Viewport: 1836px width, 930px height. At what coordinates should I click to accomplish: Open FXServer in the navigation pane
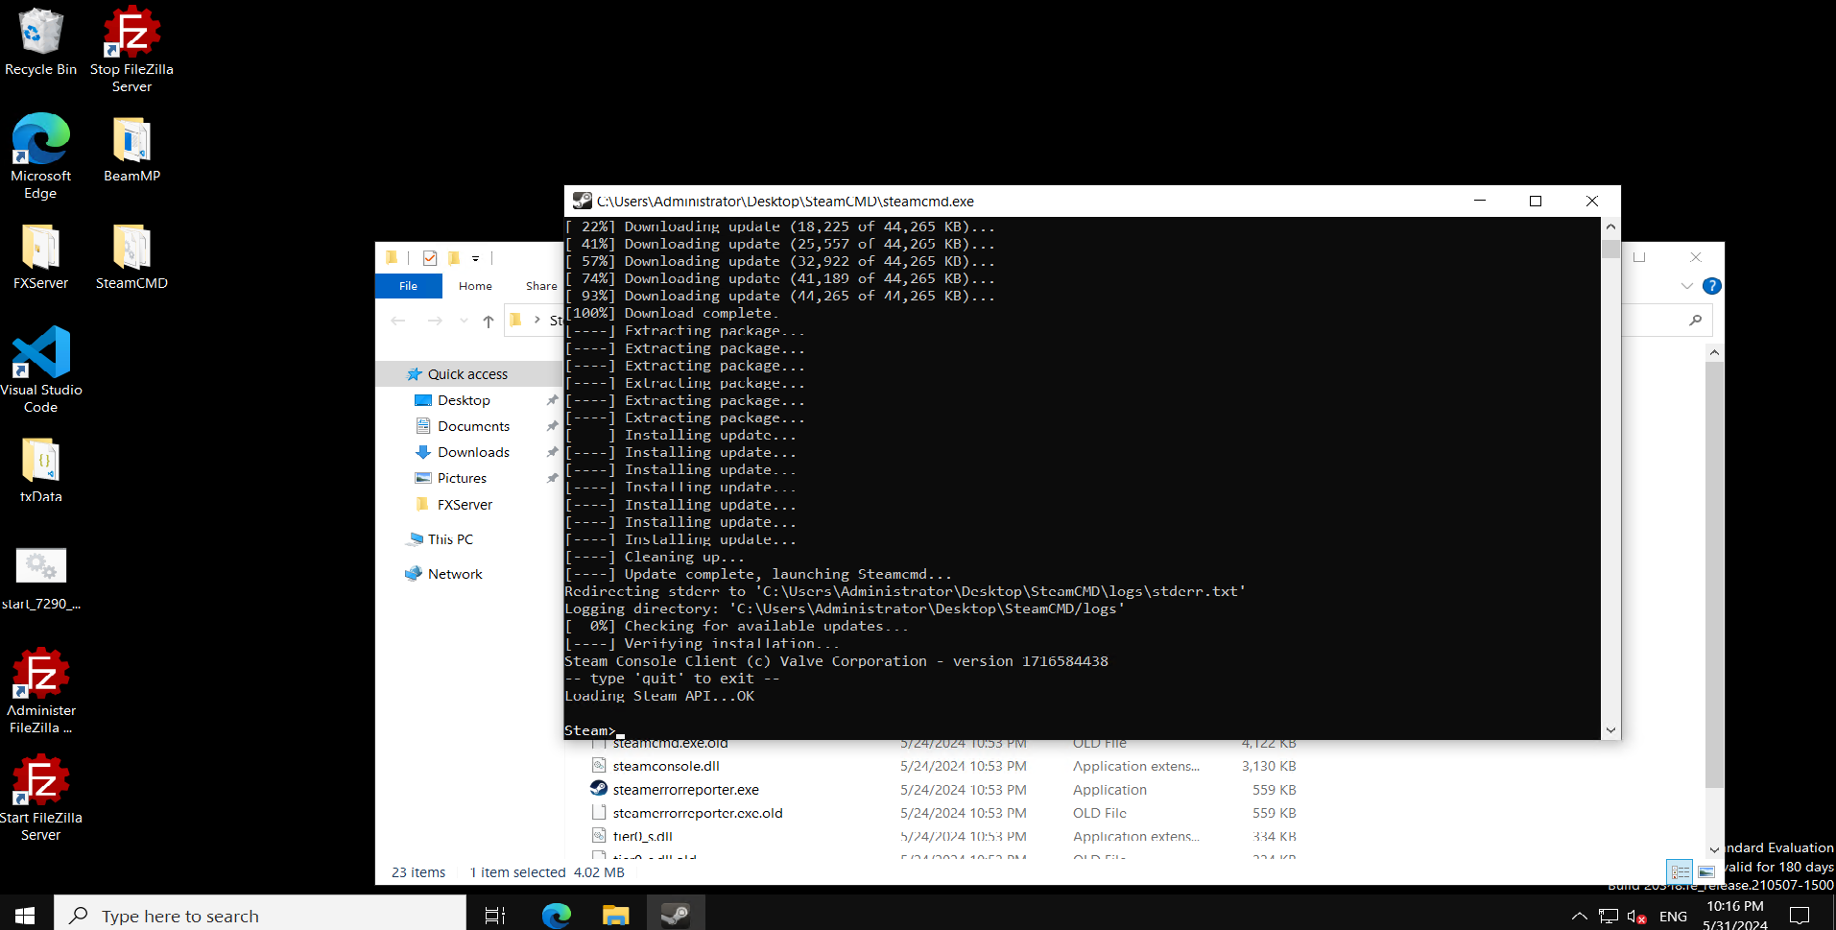(465, 505)
